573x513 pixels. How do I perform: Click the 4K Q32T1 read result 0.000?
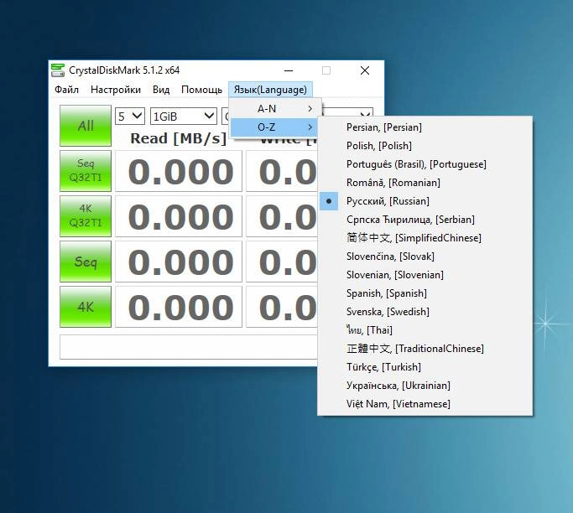tap(179, 216)
